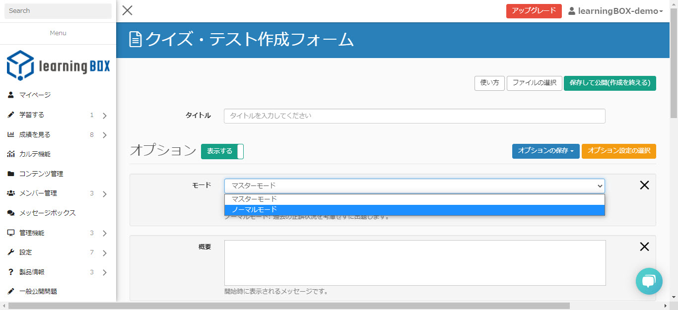
Task: Click the オプション設定の選択 button
Action: [x=619, y=151]
